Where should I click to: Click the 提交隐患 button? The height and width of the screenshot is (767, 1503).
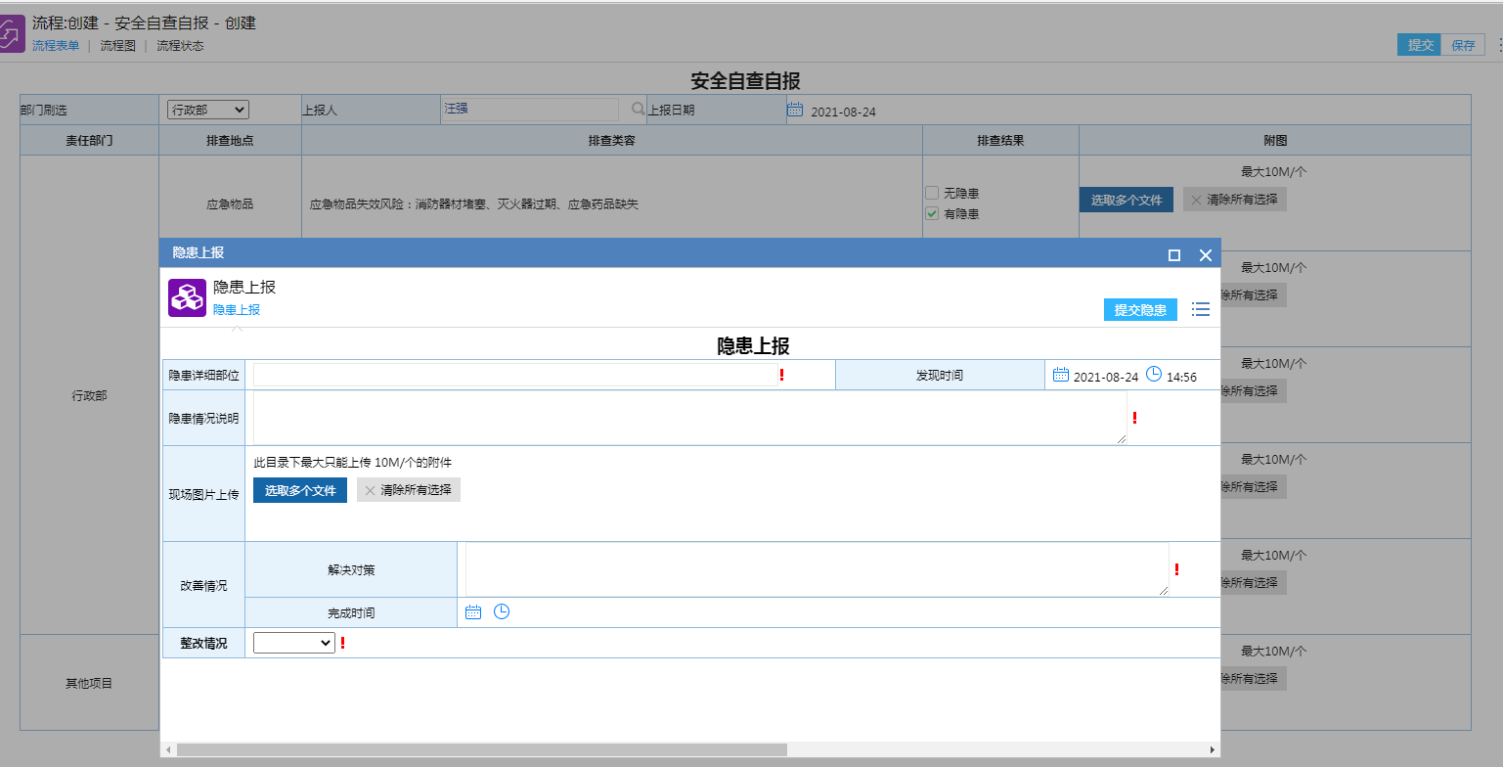(1140, 309)
